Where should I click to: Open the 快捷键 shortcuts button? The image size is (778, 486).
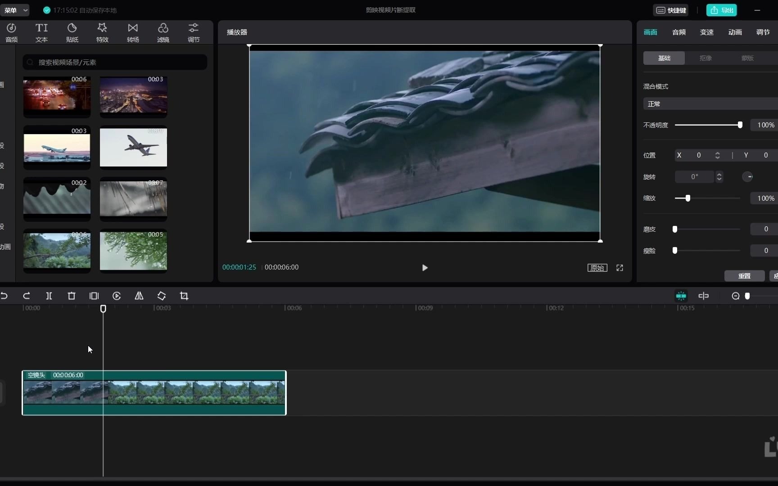pos(671,10)
